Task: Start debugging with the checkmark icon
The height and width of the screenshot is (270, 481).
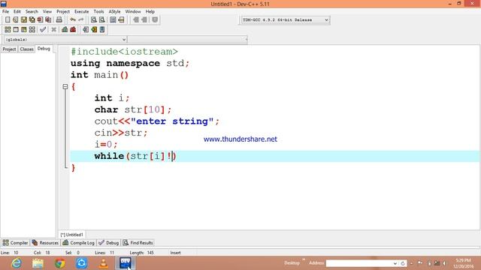Action: coord(43,30)
